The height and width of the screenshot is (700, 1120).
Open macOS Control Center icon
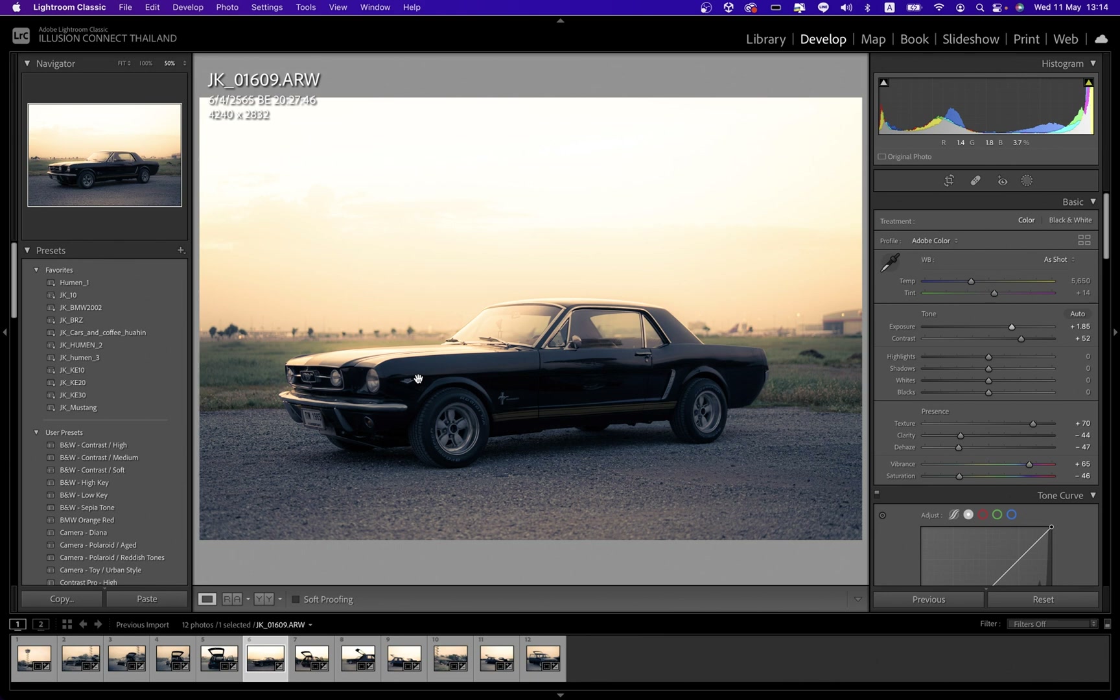(x=999, y=8)
